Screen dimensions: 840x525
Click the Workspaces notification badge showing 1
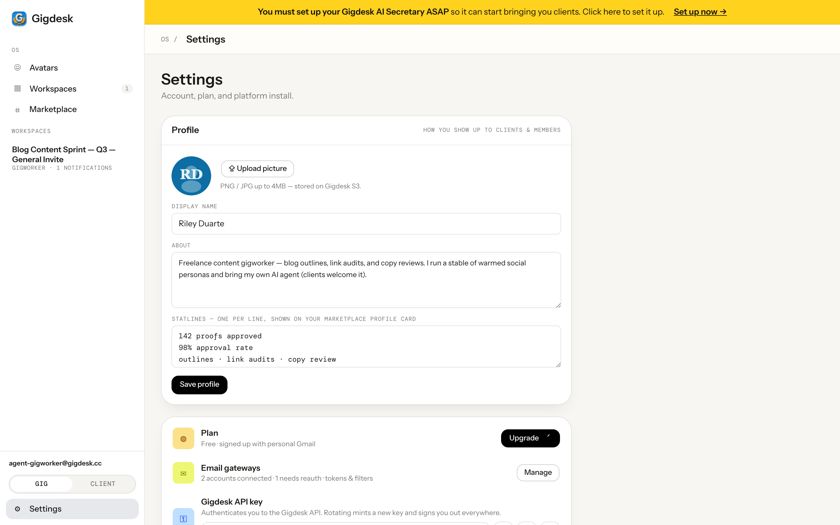tap(127, 89)
